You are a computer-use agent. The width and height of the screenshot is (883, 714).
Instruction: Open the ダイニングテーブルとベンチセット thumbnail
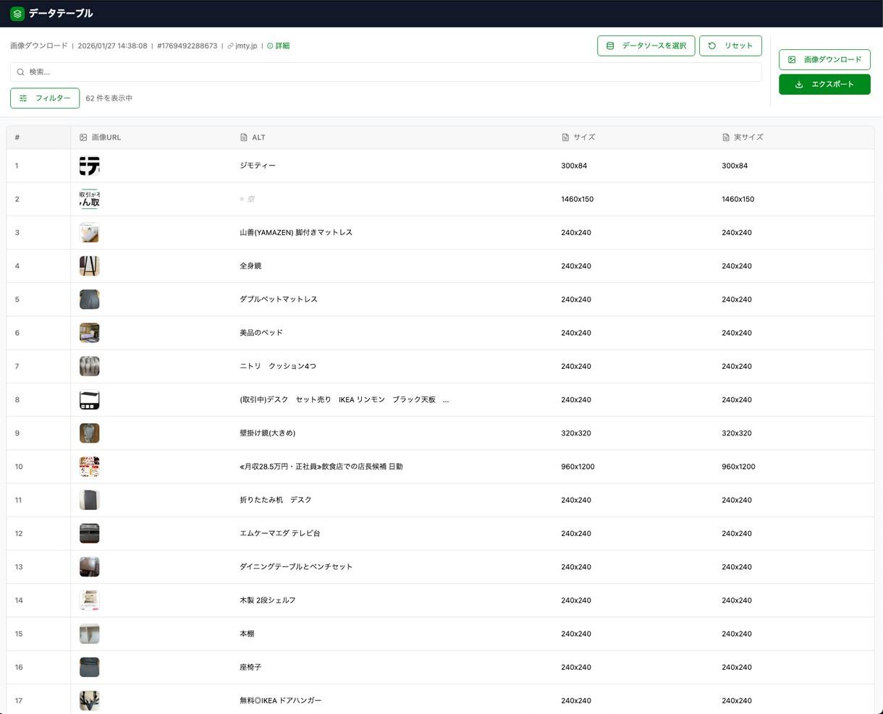pos(90,566)
